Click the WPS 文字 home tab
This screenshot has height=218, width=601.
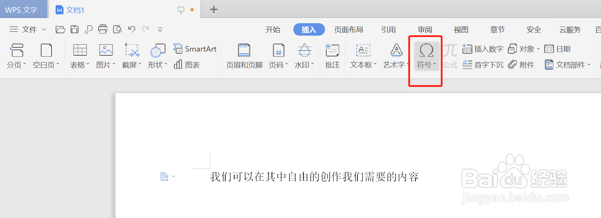(x=24, y=9)
